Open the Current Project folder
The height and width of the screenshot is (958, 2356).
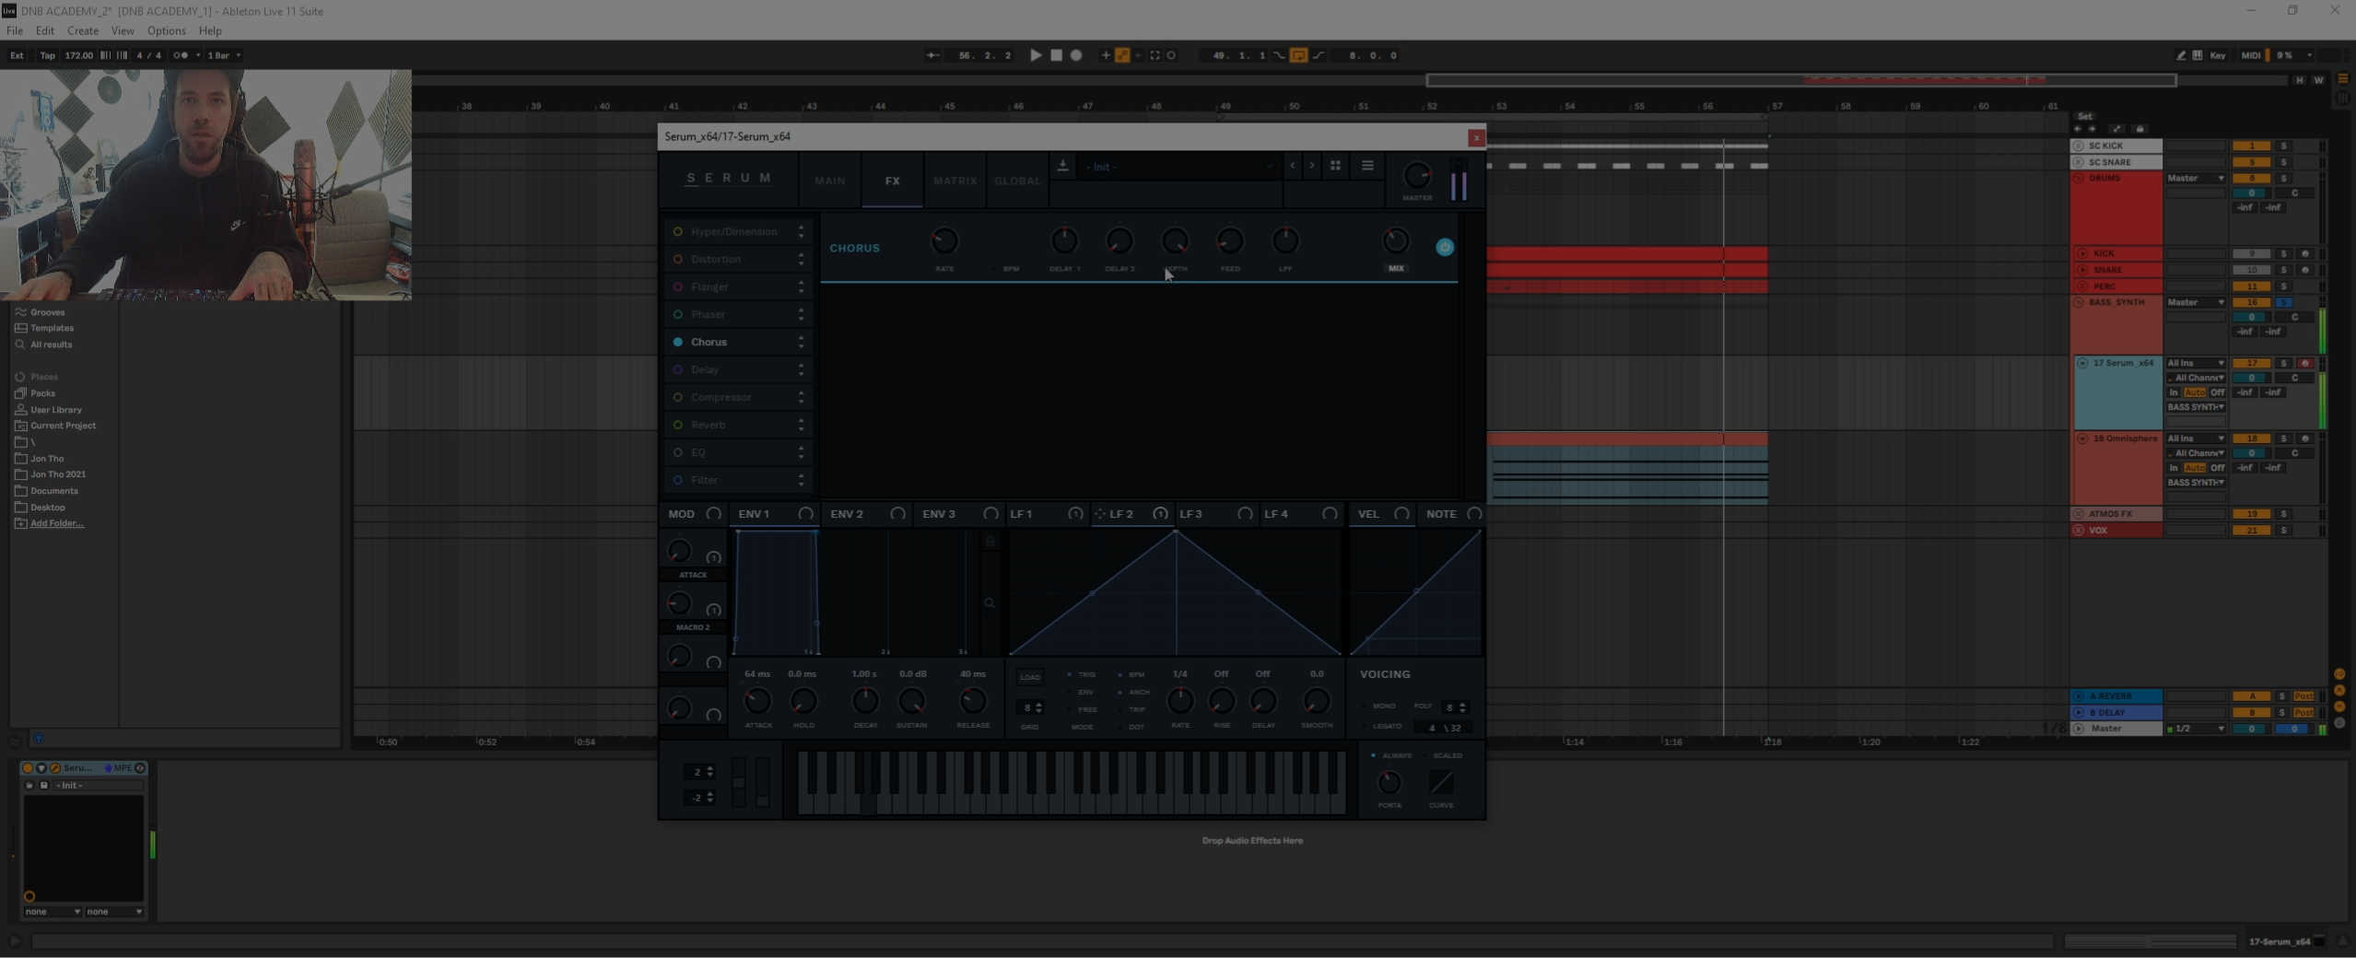tap(63, 426)
